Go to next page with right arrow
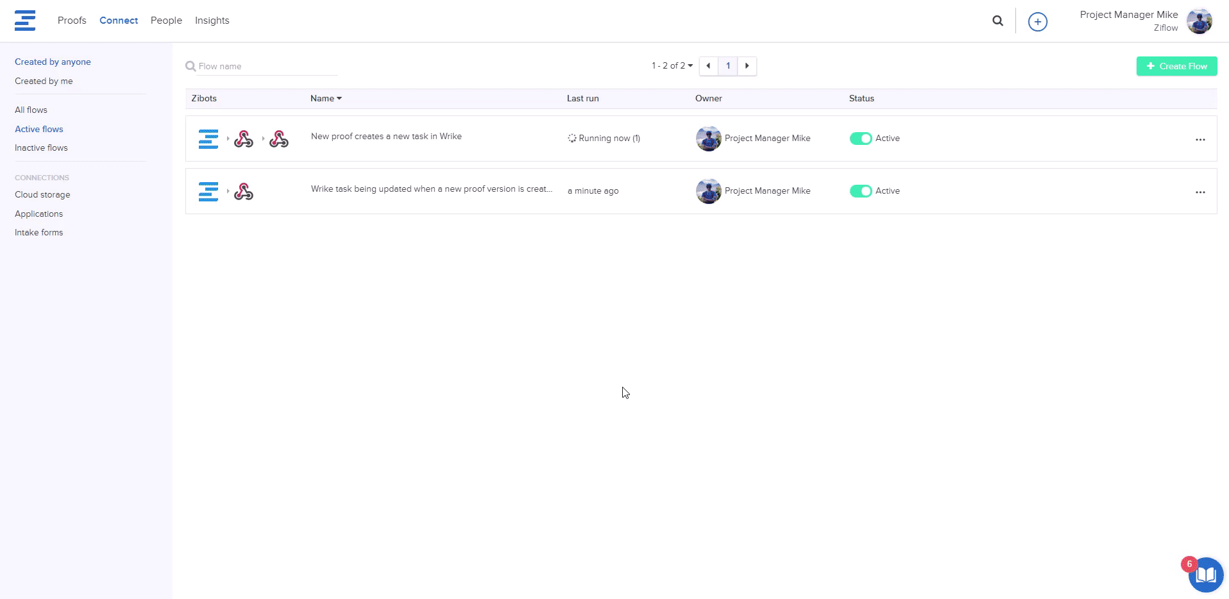1229x599 pixels. pyautogui.click(x=747, y=66)
